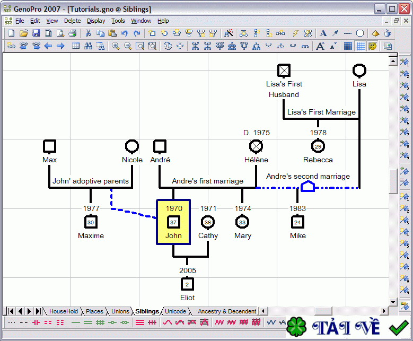
Task: Select "Lisa's First Marriage" label
Action: 321,112
